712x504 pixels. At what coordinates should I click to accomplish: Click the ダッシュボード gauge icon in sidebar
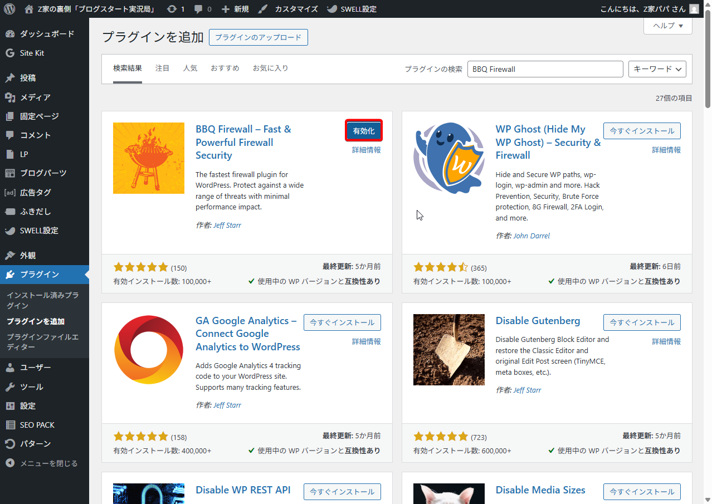pyautogui.click(x=10, y=34)
